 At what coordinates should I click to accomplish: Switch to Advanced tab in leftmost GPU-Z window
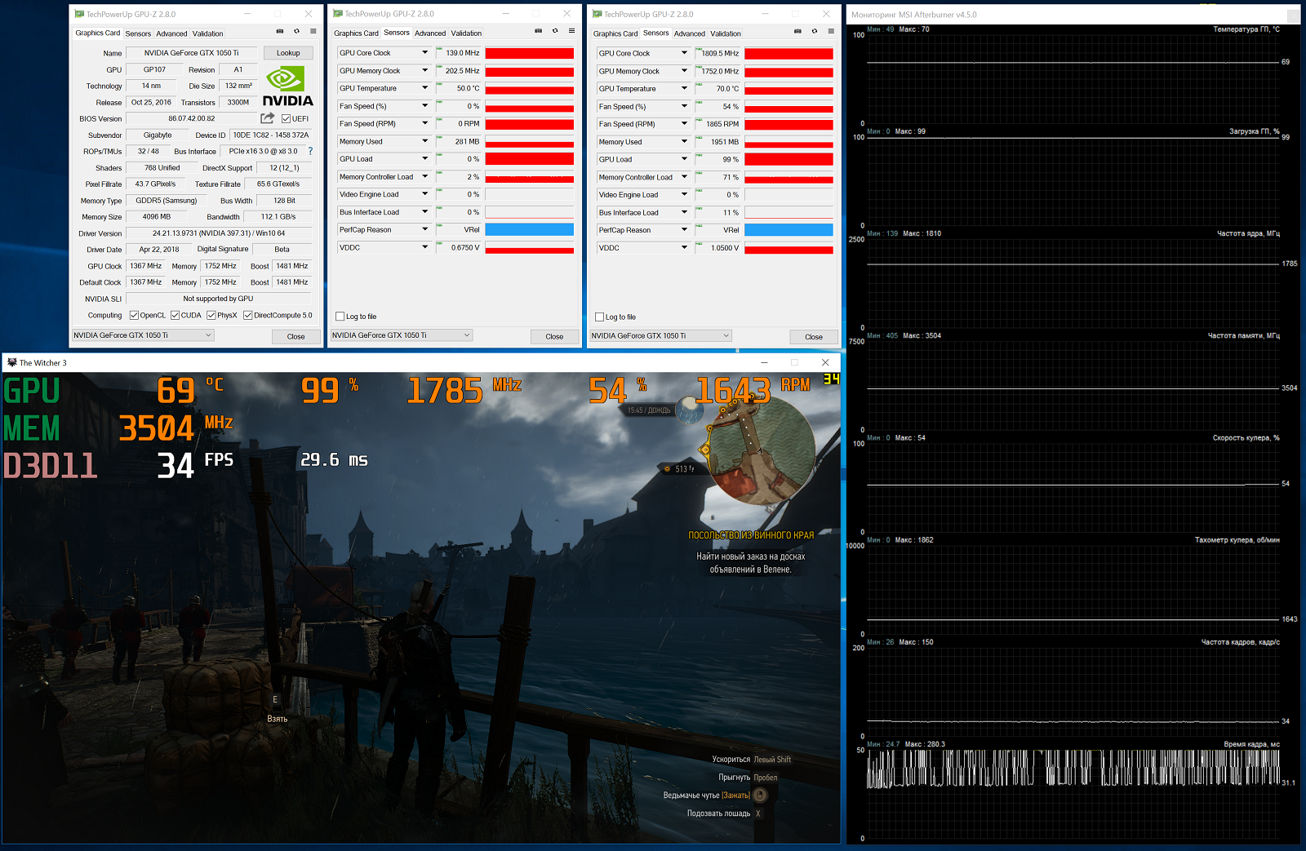point(171,33)
